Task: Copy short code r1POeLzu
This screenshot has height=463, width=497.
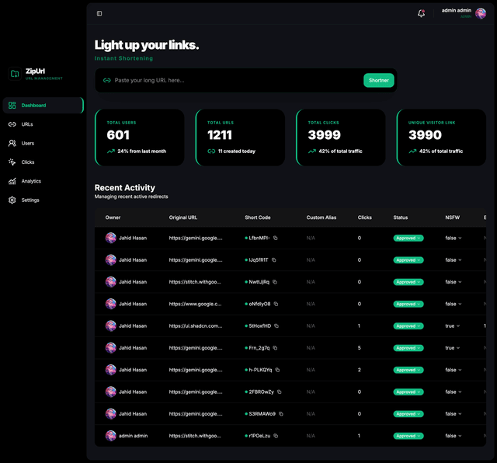Action: pyautogui.click(x=276, y=436)
